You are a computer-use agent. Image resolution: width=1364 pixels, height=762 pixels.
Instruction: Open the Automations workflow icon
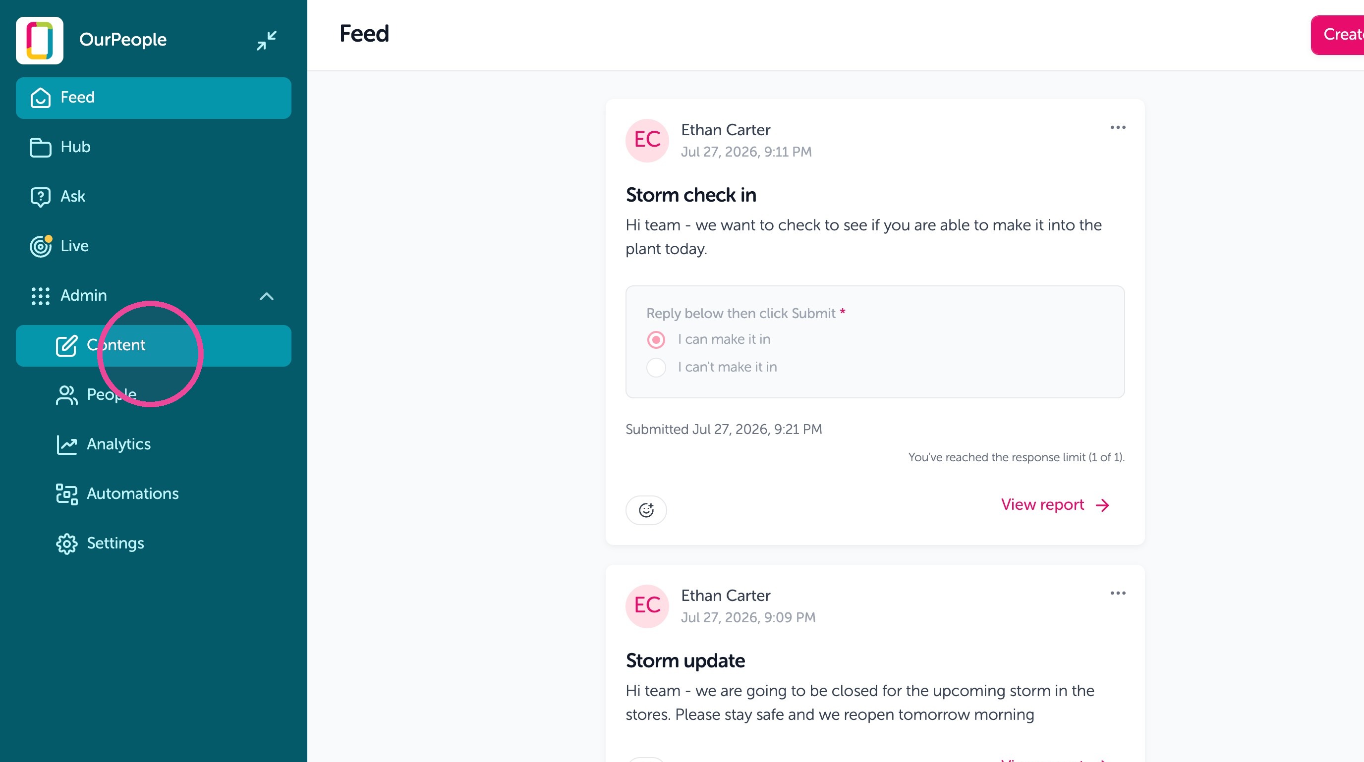tap(67, 493)
